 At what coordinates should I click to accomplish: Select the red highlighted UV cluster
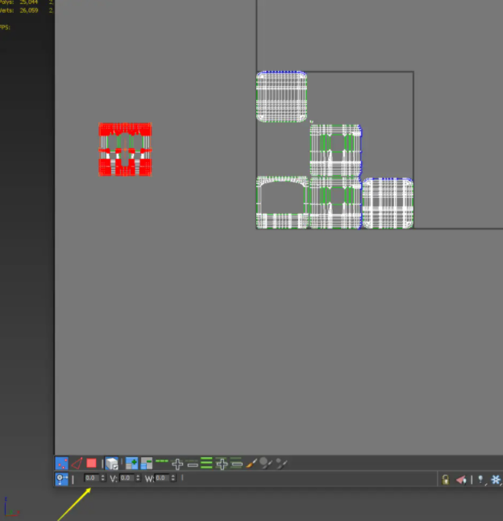(125, 149)
